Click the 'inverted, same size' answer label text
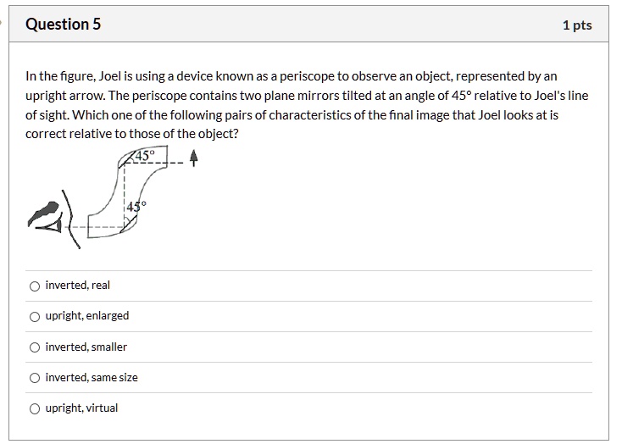 [x=92, y=378]
